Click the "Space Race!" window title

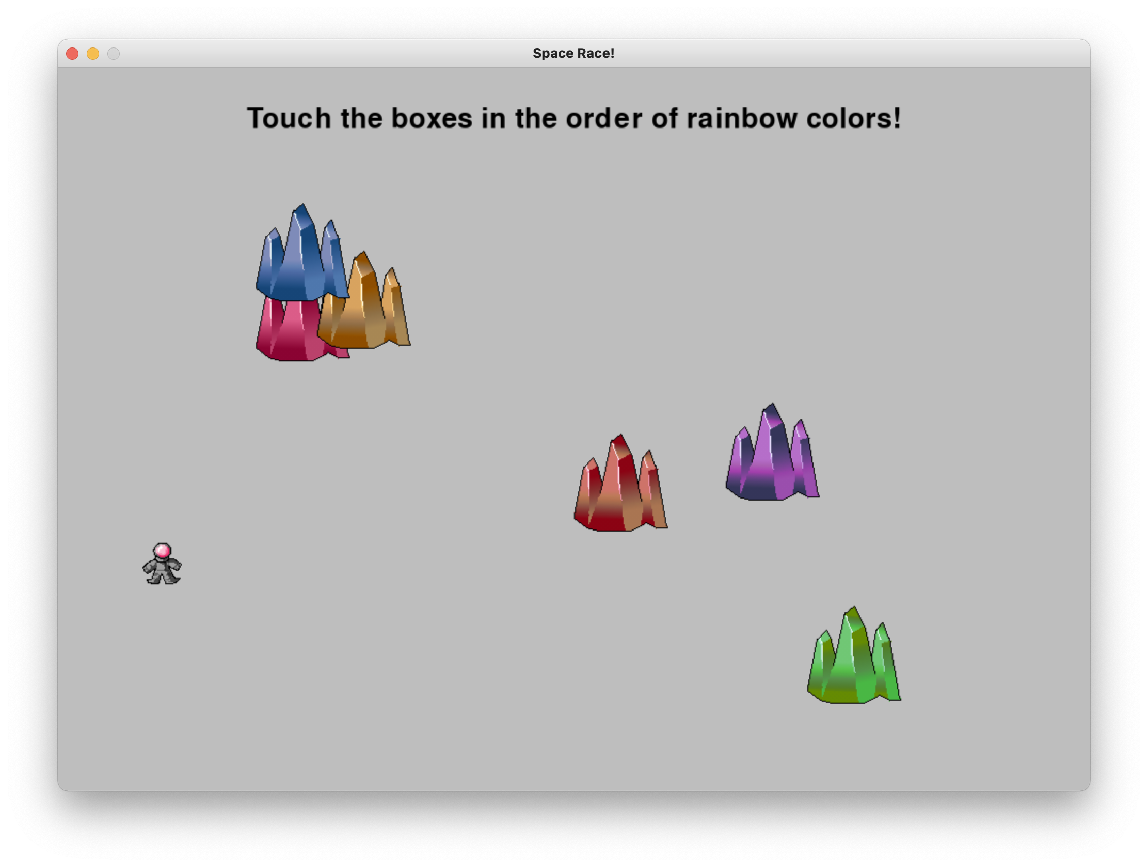pyautogui.click(x=573, y=54)
